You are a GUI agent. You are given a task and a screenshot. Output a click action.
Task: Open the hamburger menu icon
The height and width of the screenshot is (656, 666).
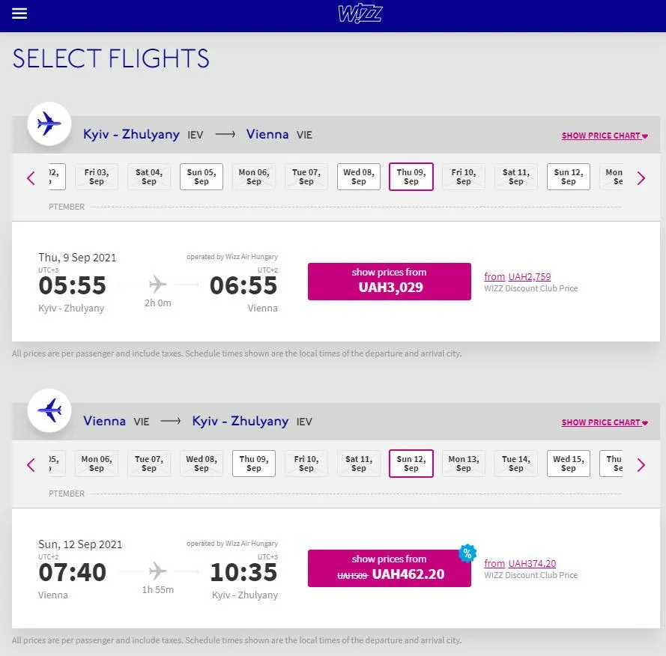(x=19, y=14)
